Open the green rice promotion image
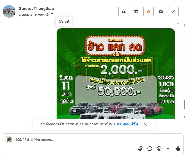This screenshot has width=185, height=154. pyautogui.click(x=116, y=73)
